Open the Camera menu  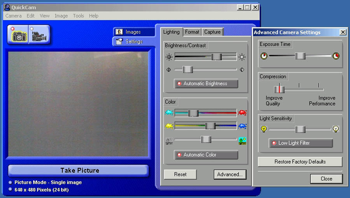14,16
